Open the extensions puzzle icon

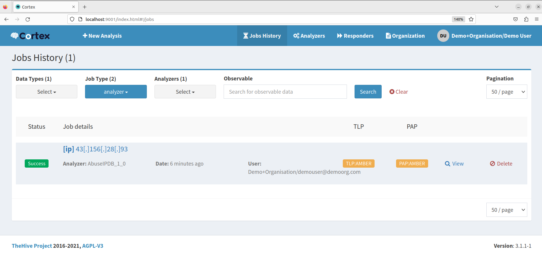(526, 19)
